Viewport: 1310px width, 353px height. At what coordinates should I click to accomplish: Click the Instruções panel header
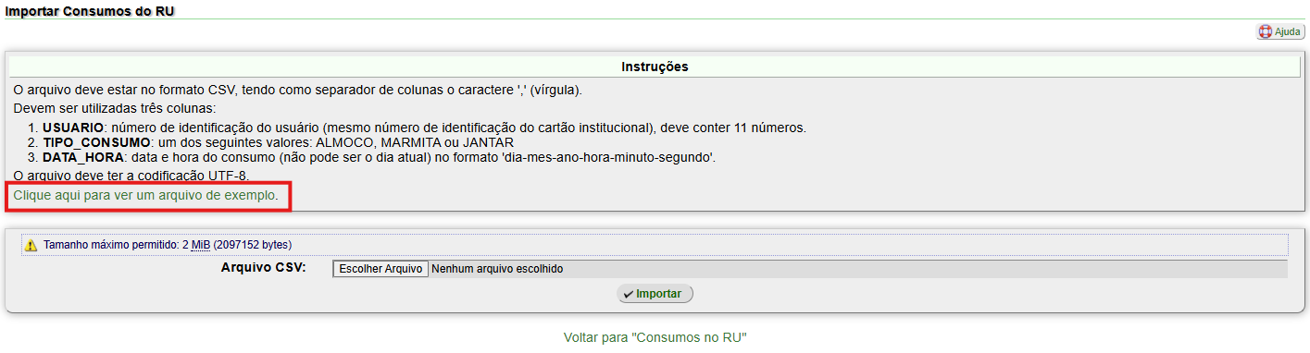(655, 67)
